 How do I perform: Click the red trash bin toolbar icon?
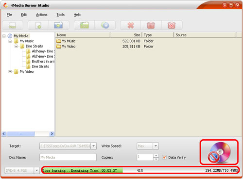click(x=151, y=25)
